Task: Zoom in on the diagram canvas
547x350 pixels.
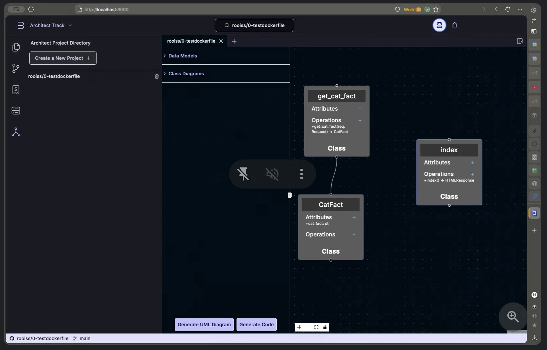Action: tap(299, 327)
